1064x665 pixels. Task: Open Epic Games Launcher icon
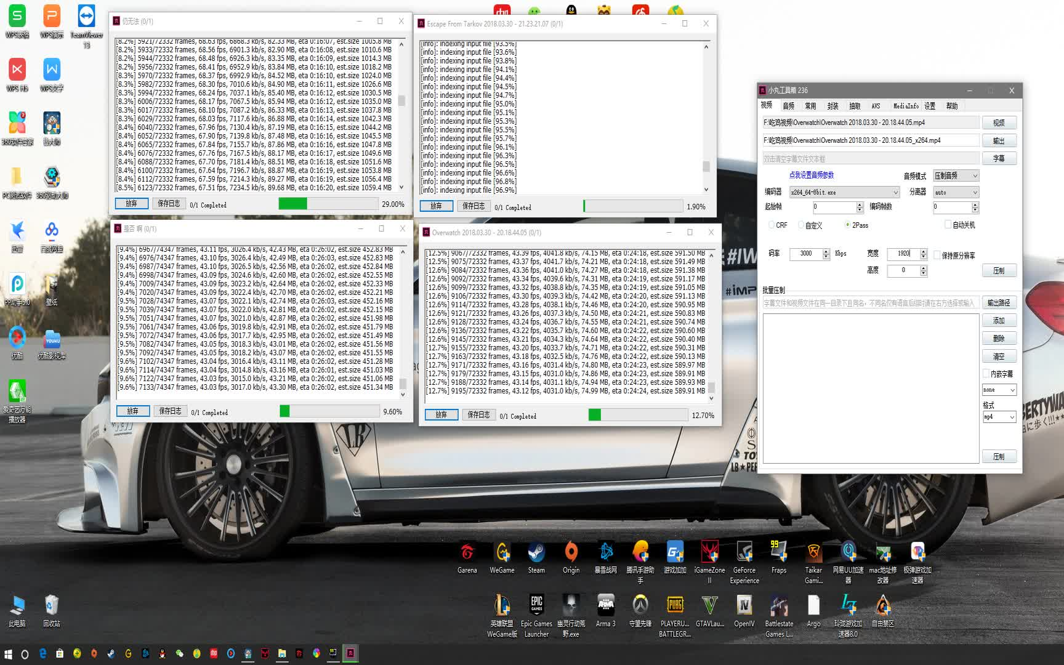click(536, 616)
